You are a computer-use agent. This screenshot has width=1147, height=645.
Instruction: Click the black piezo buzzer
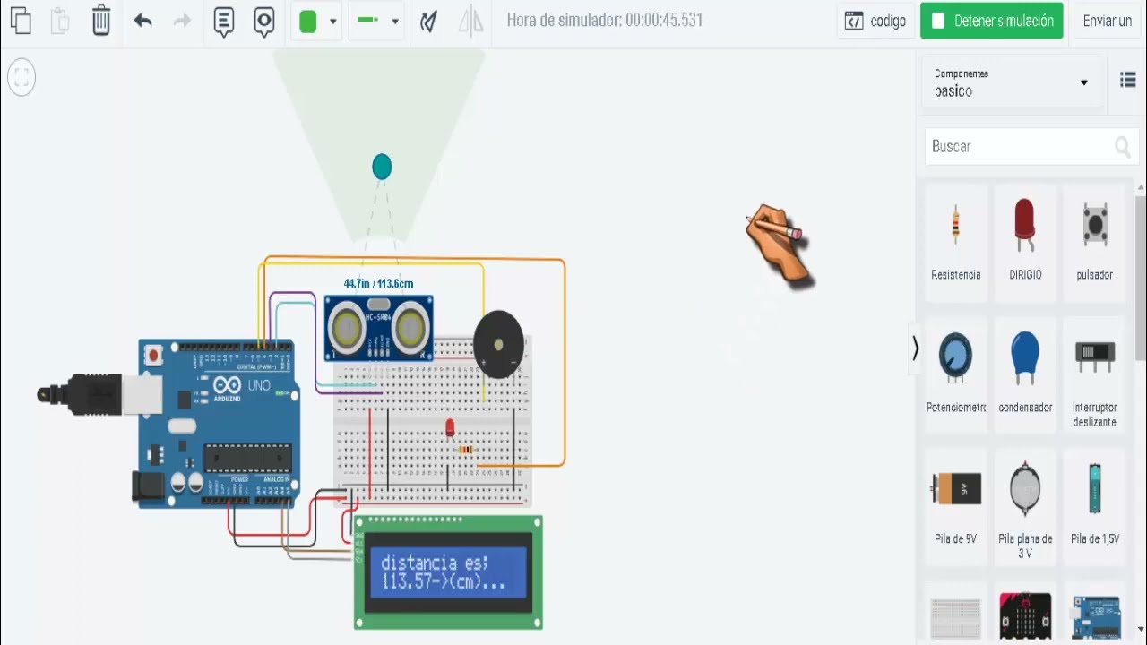(x=498, y=344)
